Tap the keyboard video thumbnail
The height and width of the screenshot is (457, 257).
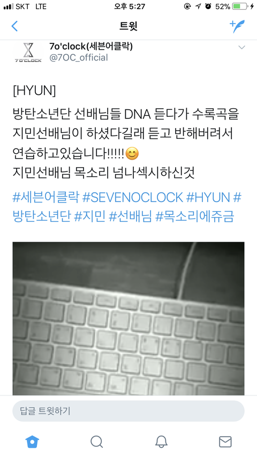pyautogui.click(x=128, y=319)
